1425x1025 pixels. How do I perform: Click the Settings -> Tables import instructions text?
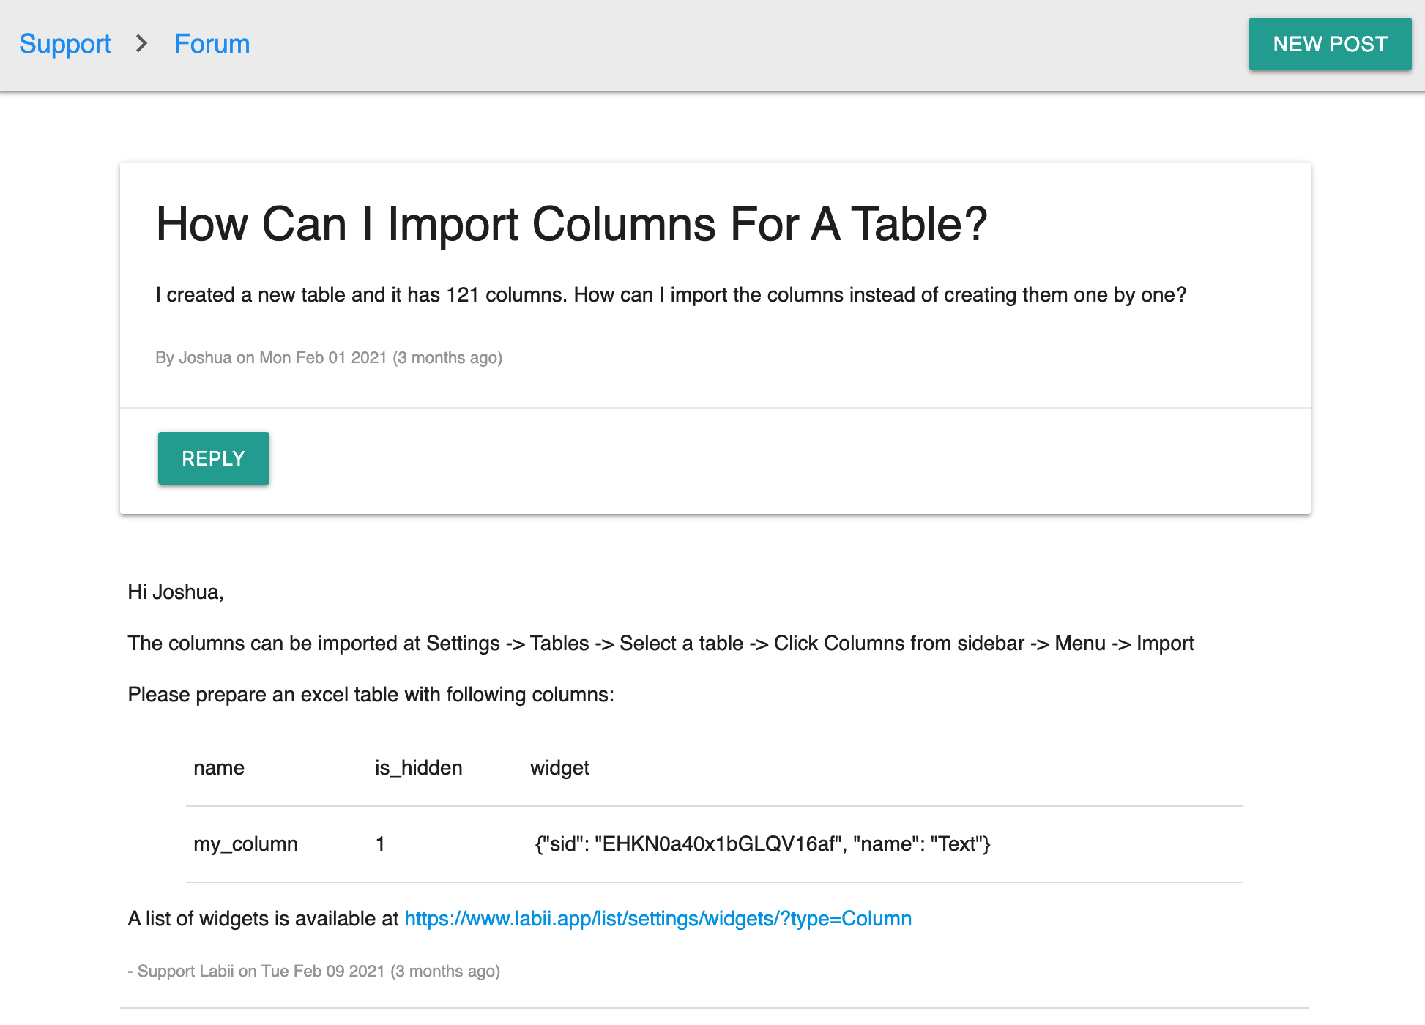(661, 644)
